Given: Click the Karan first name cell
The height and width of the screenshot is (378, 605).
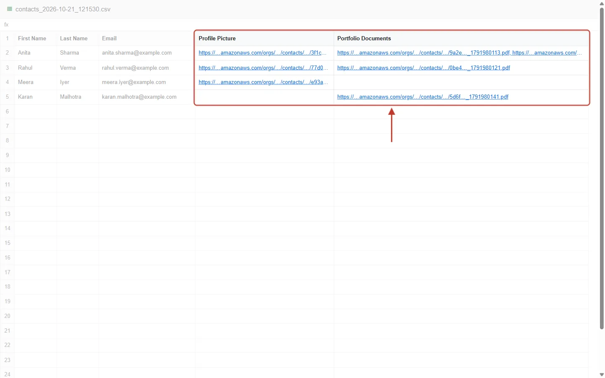Looking at the screenshot, I should (35, 97).
